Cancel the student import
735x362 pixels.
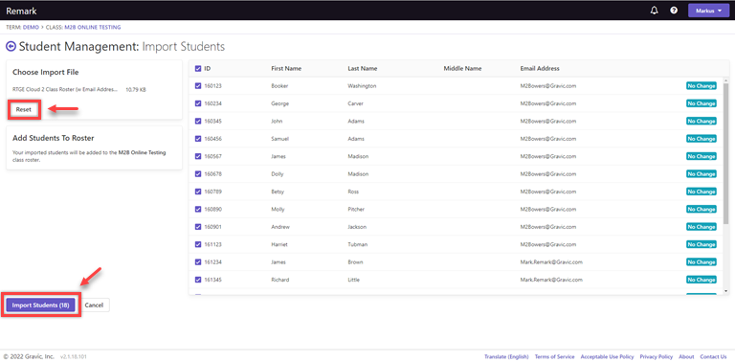(x=94, y=305)
